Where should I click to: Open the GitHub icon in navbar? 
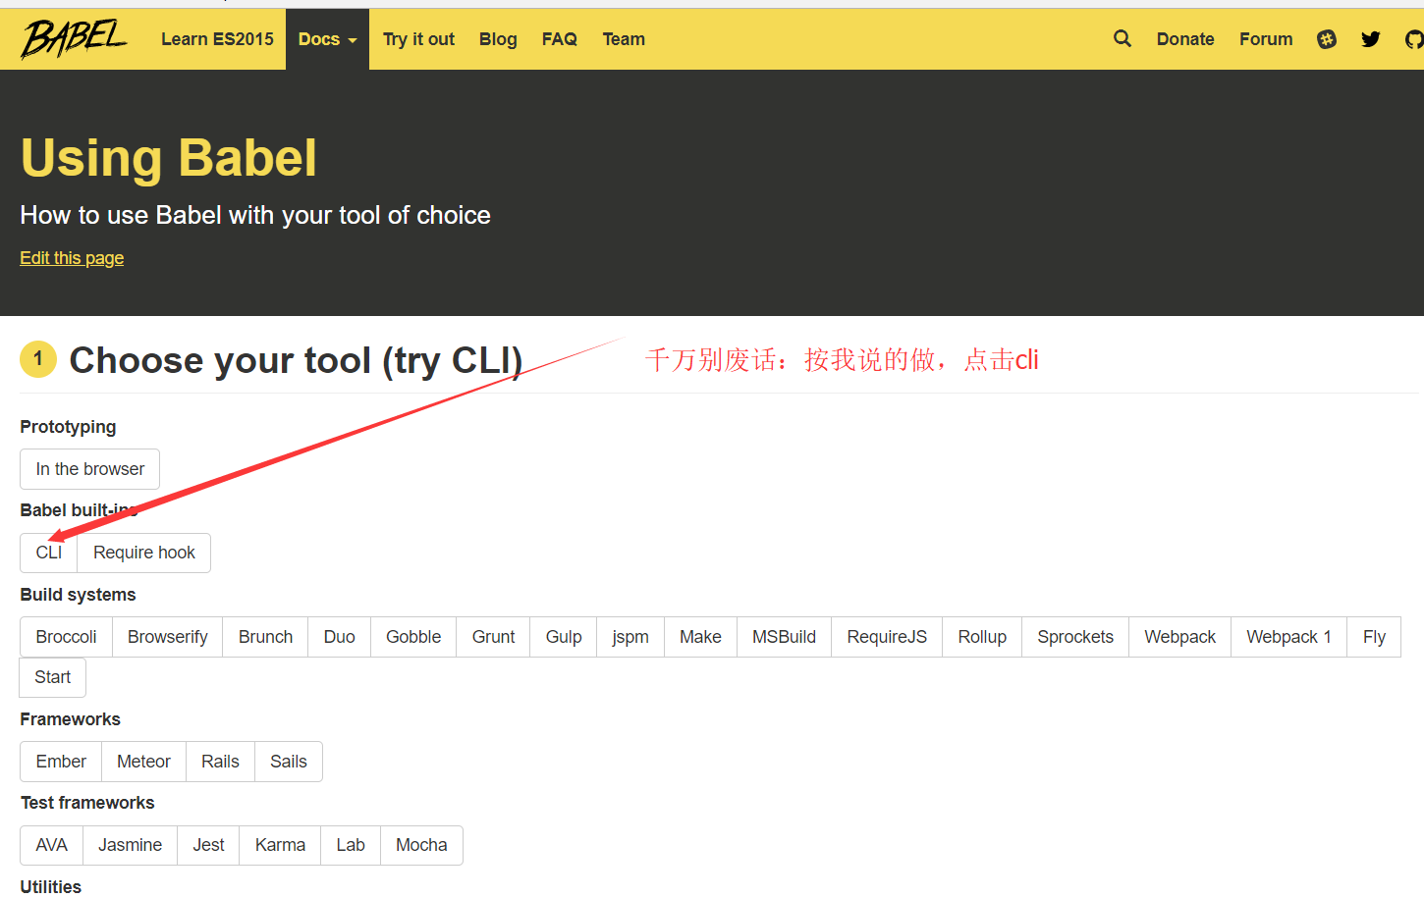click(1414, 39)
